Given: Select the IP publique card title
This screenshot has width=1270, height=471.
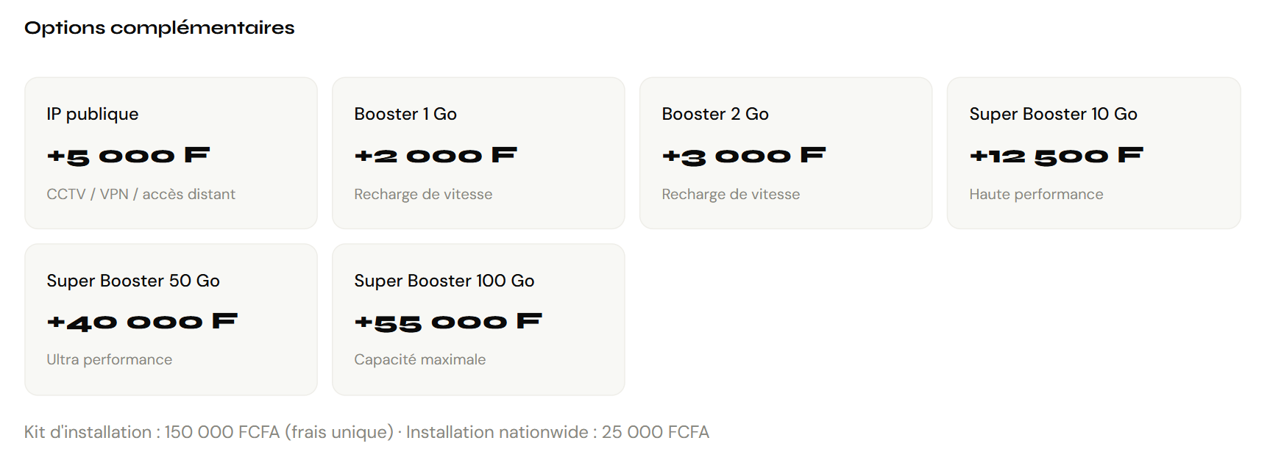Looking at the screenshot, I should click(x=93, y=114).
